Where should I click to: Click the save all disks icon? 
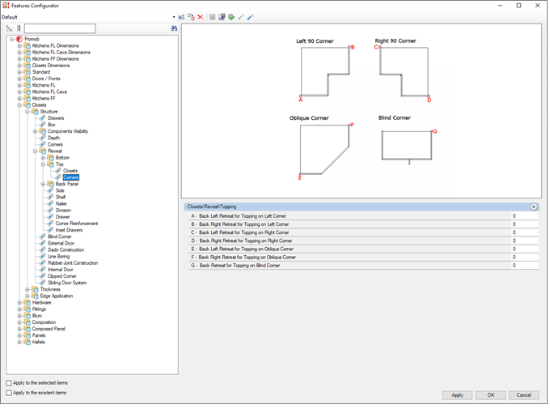(222, 17)
